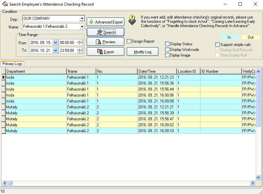Click the green arrow on Advanced Export
Screen dimensions: 263x194
point(91,22)
